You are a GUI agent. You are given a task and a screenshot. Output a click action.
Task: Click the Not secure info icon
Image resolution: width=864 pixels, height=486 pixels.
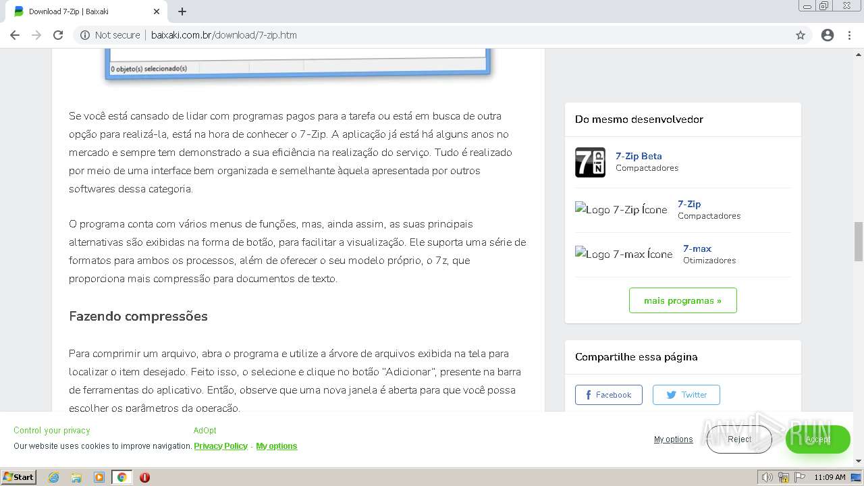(x=85, y=35)
